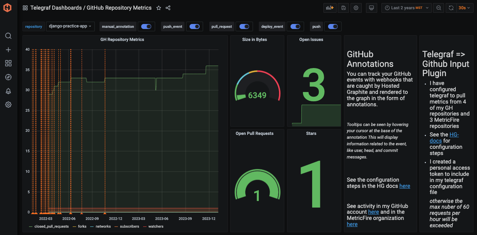The width and height of the screenshot is (477, 235).
Task: Open the repository dropdown django-practice-app
Action: coord(70,26)
